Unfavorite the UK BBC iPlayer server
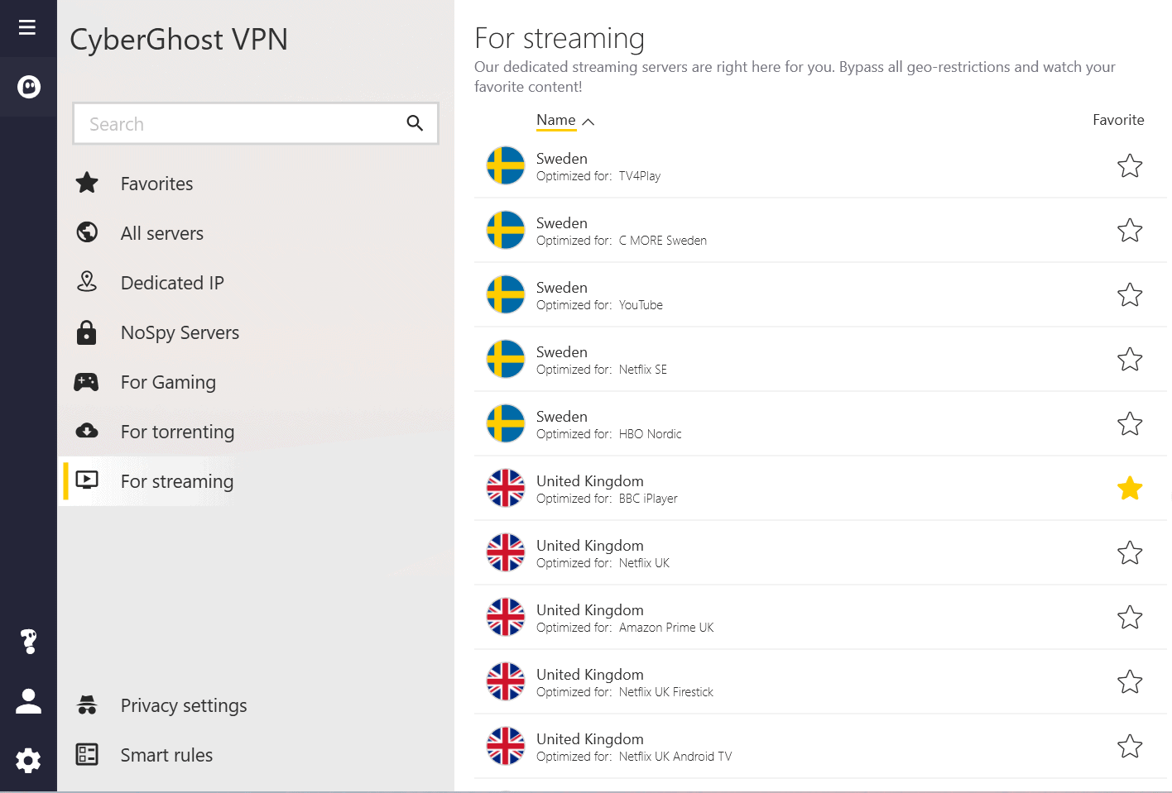Image resolution: width=1172 pixels, height=793 pixels. [x=1130, y=489]
